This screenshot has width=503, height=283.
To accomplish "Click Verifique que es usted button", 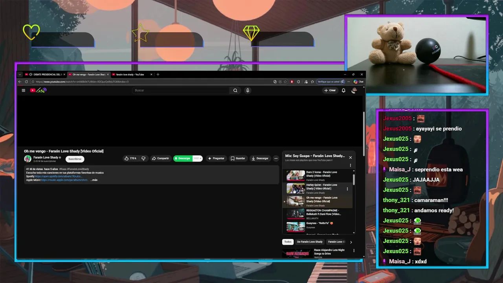I will click(331, 82).
